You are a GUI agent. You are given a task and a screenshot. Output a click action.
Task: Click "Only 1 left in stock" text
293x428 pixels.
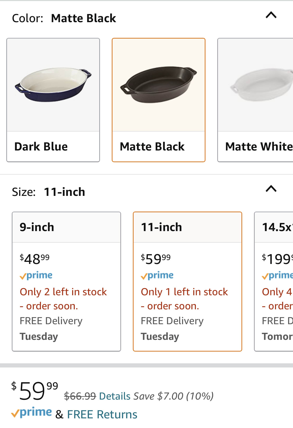point(184,292)
